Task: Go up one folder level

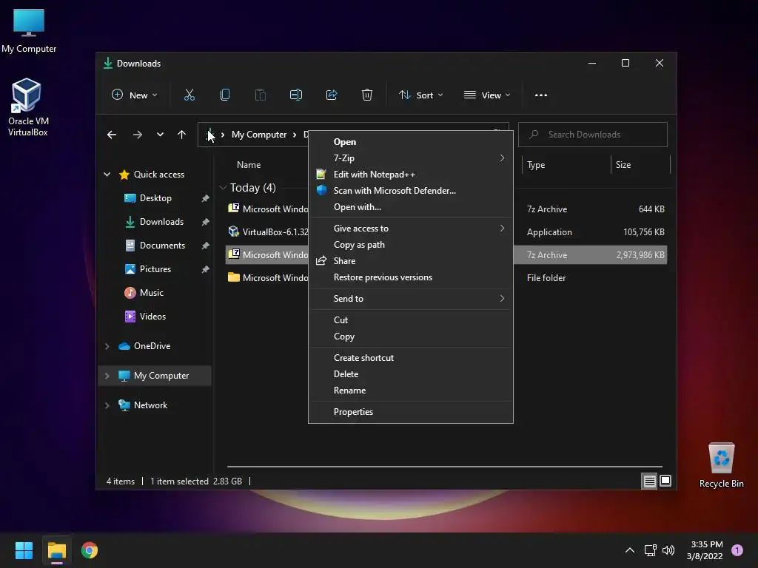Action: point(182,135)
